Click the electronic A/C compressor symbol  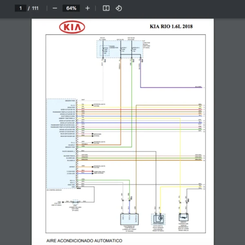coord(128,218)
